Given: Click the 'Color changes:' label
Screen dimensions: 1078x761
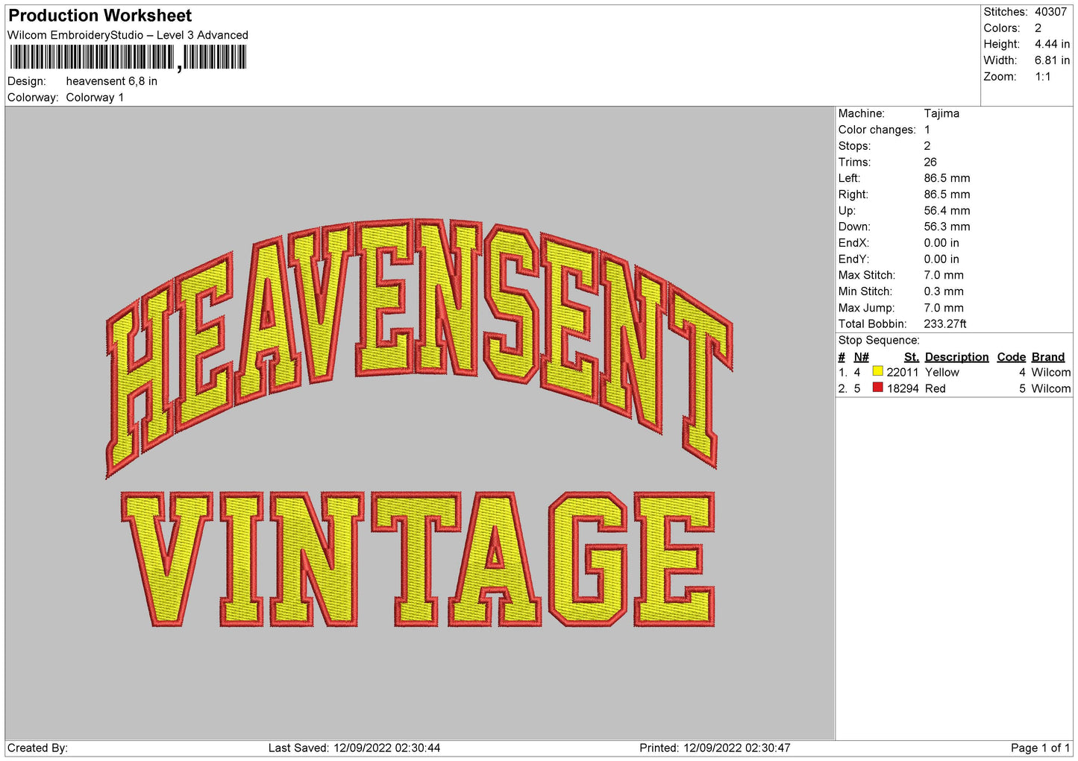Looking at the screenshot, I should [x=877, y=130].
